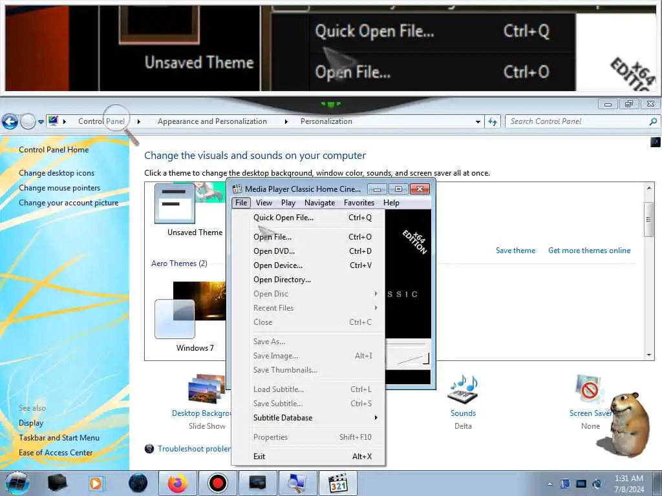Click the Aero Themes (2) group header
The image size is (662, 496).
coord(179,263)
